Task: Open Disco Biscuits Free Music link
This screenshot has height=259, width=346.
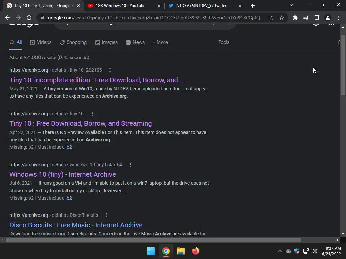Action: [x=76, y=225]
